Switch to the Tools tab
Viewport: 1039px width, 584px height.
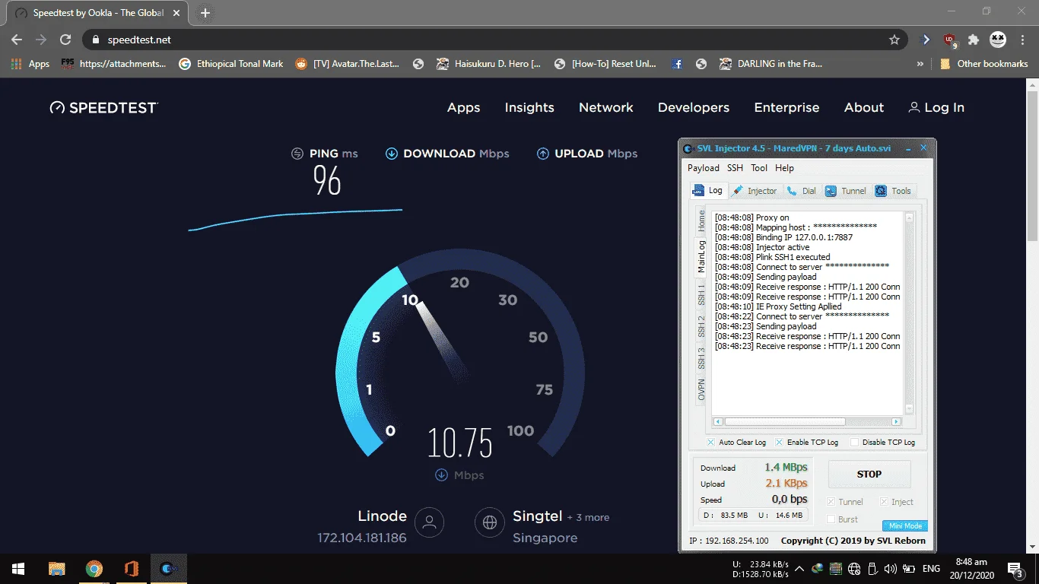point(893,191)
